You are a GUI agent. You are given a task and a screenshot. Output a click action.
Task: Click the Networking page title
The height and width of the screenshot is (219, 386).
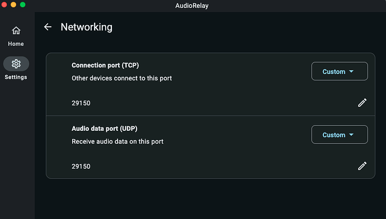[x=86, y=27]
